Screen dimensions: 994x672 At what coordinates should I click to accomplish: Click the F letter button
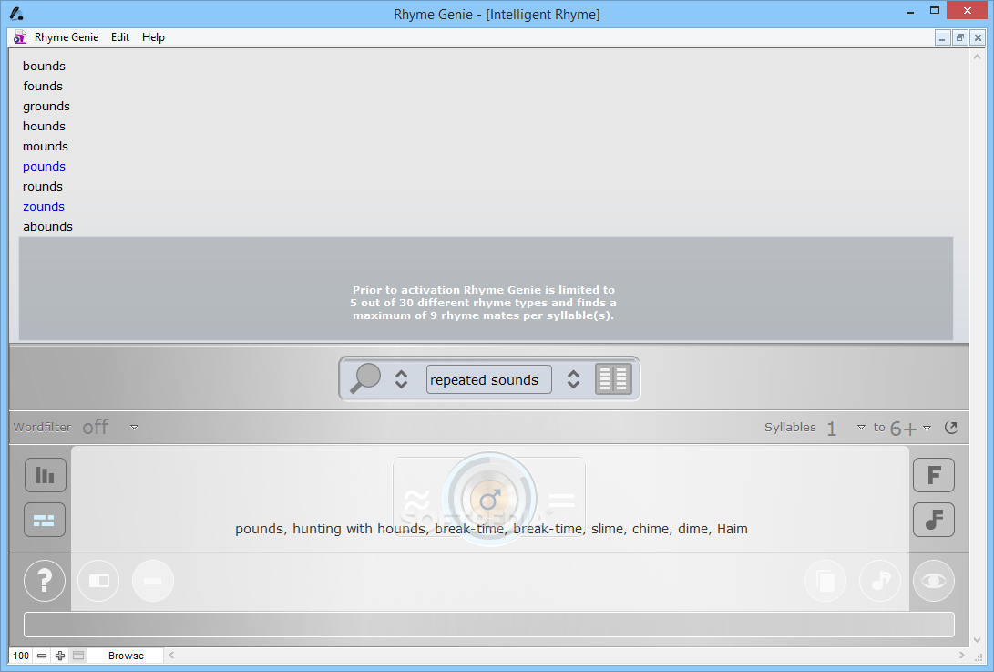(934, 475)
